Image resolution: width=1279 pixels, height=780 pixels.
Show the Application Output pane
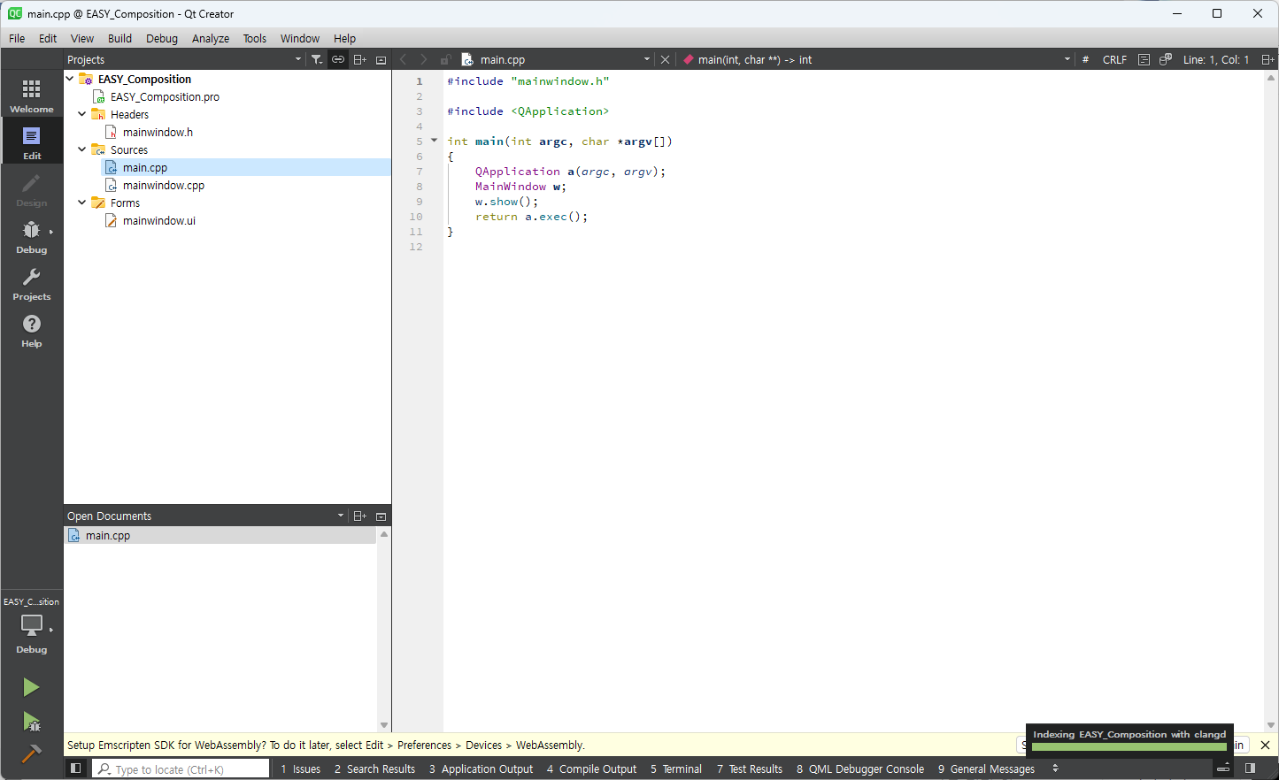tap(482, 769)
